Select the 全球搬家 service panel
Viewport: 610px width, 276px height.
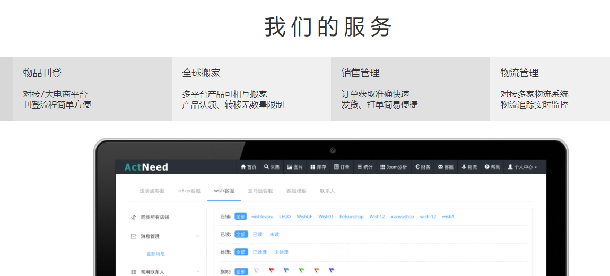click(251, 88)
